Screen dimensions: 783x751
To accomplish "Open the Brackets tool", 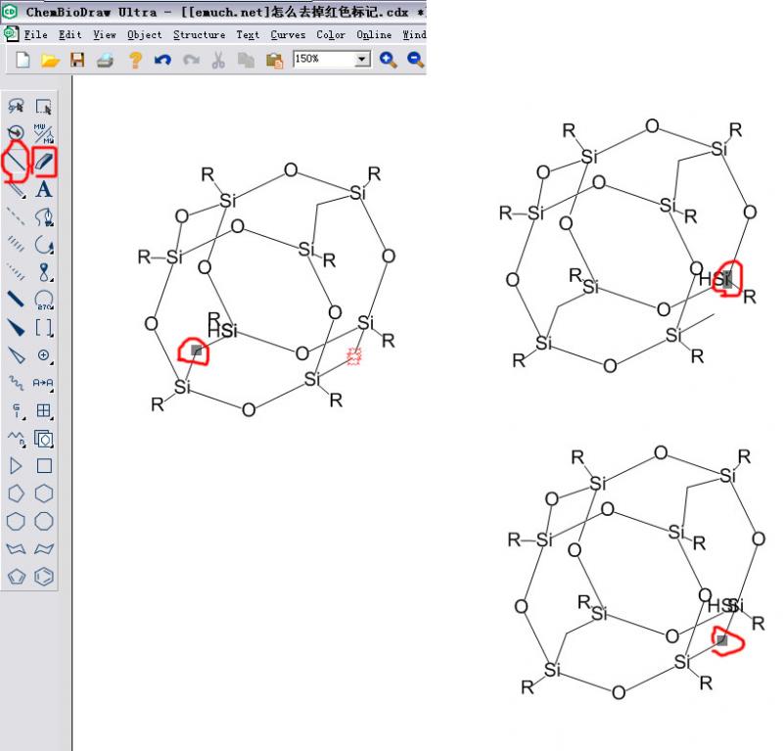I will tap(44, 328).
